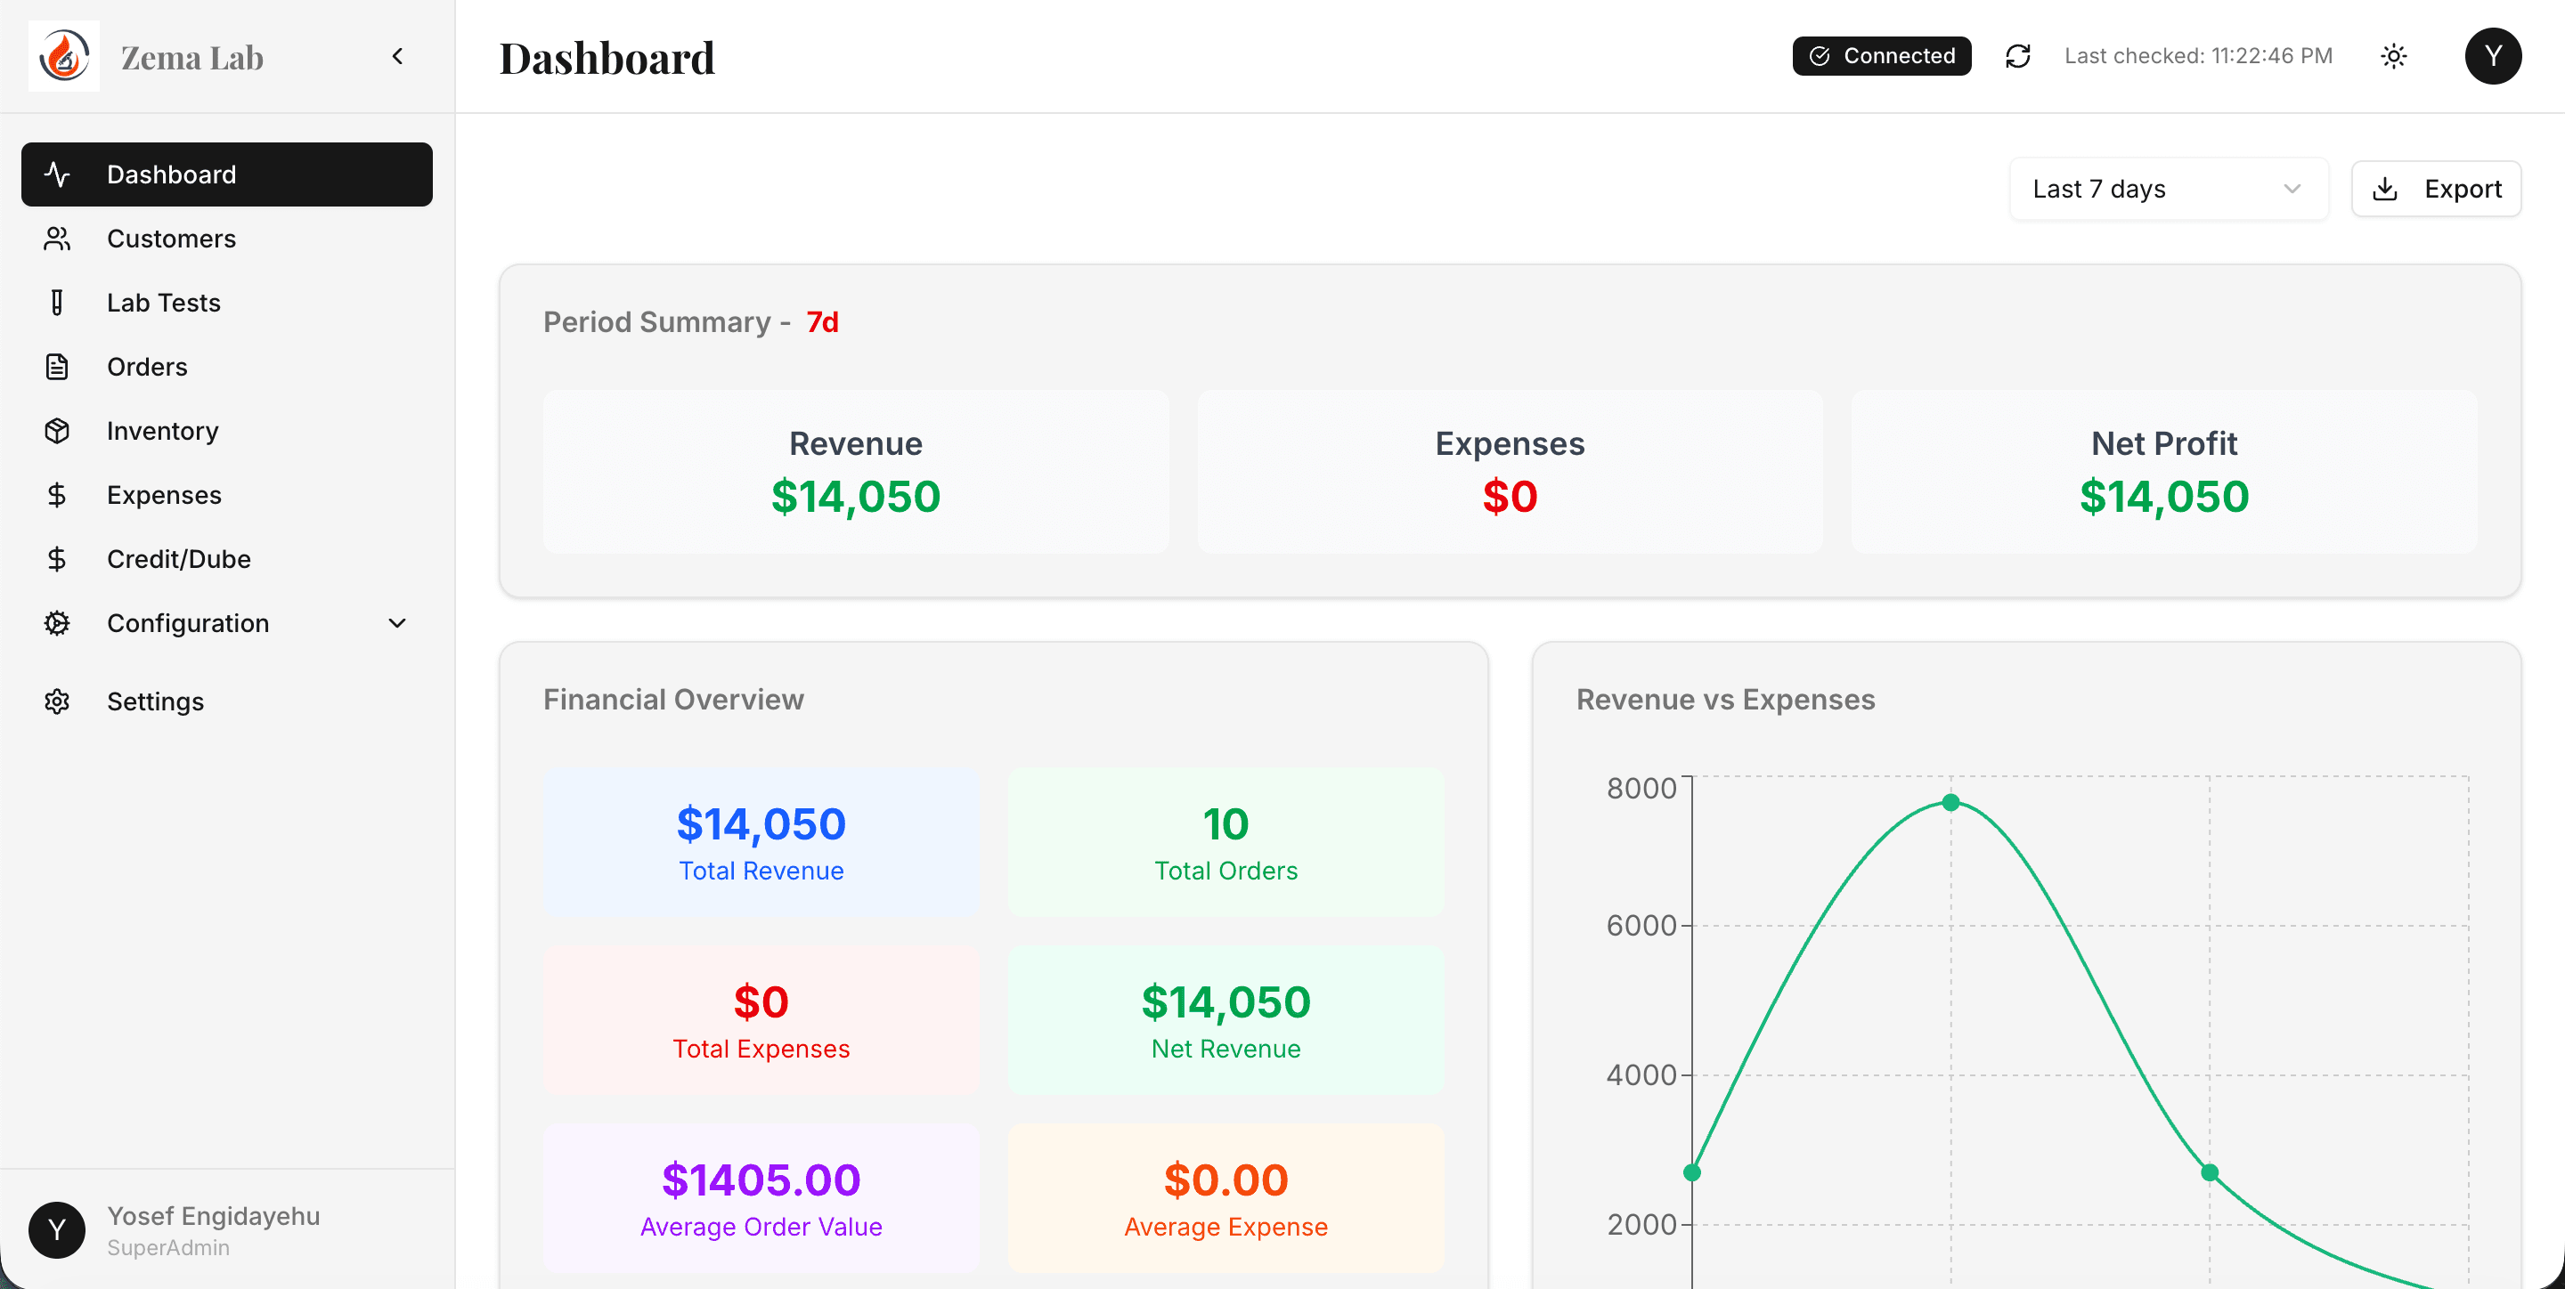
Task: Click the Average Expense $0.00 card
Action: click(1225, 1199)
